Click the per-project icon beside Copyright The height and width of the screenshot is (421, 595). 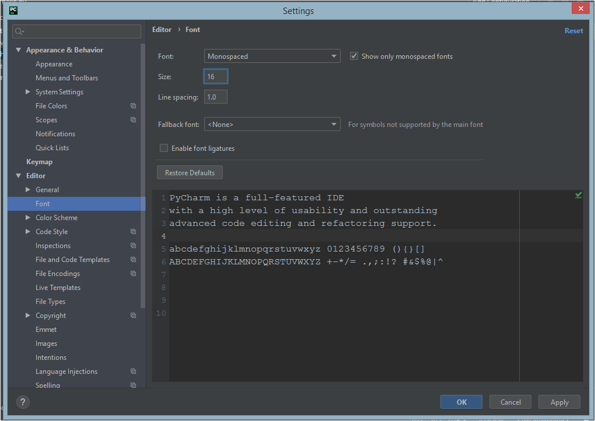coord(133,315)
